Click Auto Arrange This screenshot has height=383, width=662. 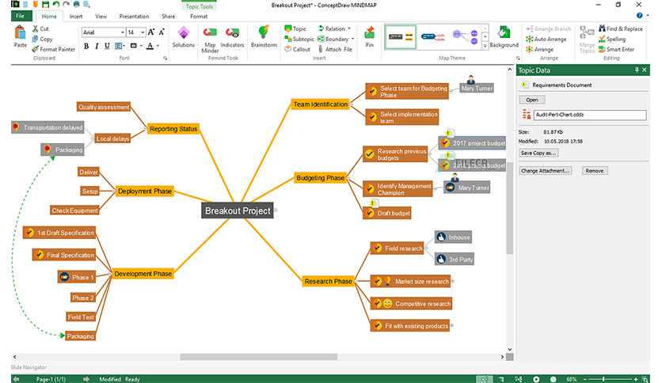pyautogui.click(x=546, y=39)
